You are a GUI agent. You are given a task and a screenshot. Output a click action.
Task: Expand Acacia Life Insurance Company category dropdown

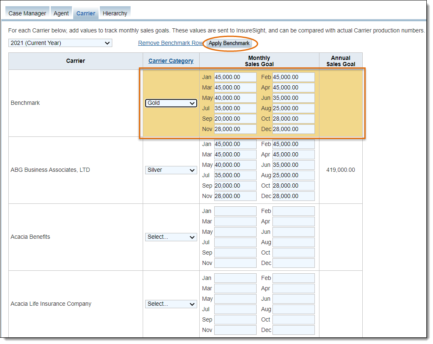pyautogui.click(x=171, y=304)
